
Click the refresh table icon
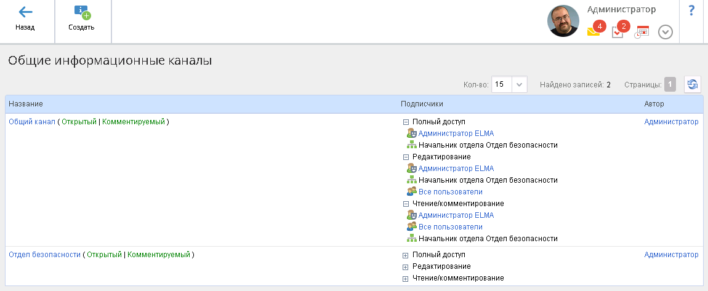693,85
